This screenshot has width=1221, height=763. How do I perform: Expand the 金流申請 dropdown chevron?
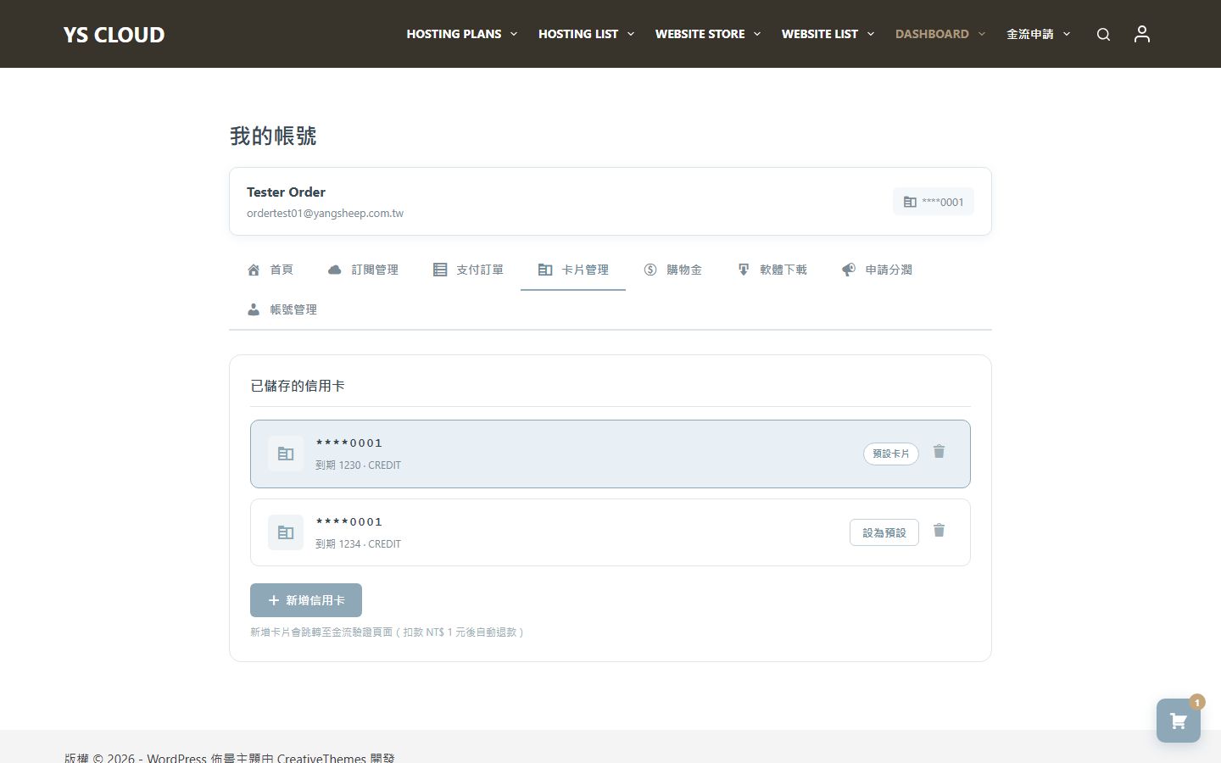[1067, 34]
